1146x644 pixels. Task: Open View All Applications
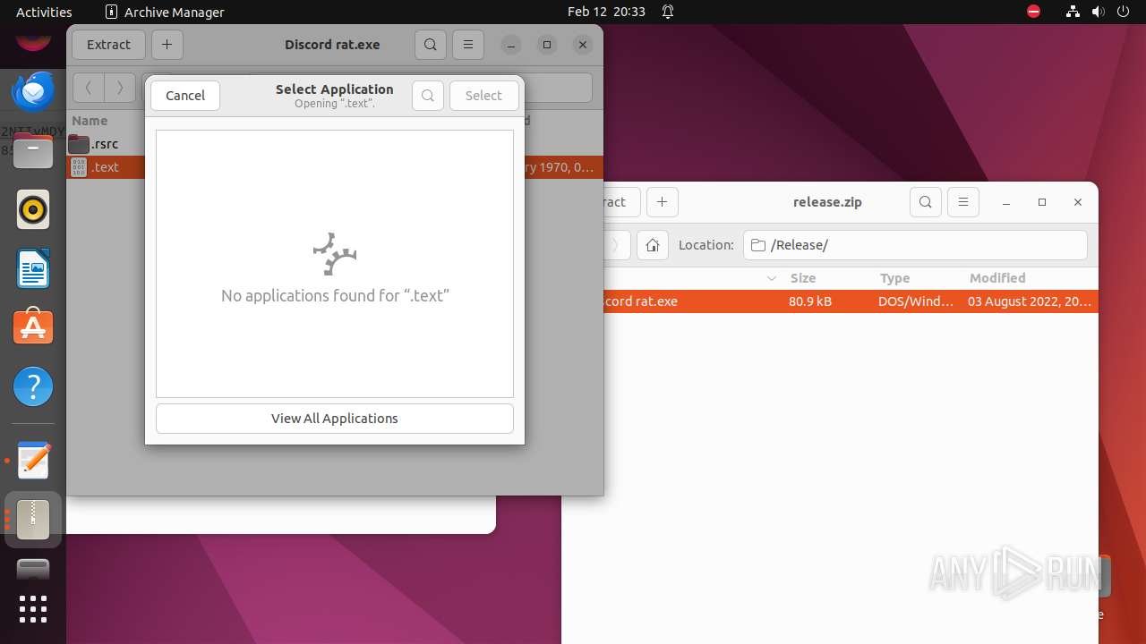point(335,419)
